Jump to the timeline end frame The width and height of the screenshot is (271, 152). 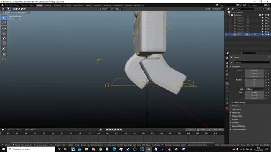(x=121, y=130)
